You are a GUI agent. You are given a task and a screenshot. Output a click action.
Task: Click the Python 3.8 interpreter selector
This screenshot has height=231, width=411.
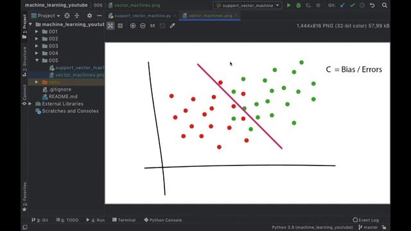pos(312,227)
